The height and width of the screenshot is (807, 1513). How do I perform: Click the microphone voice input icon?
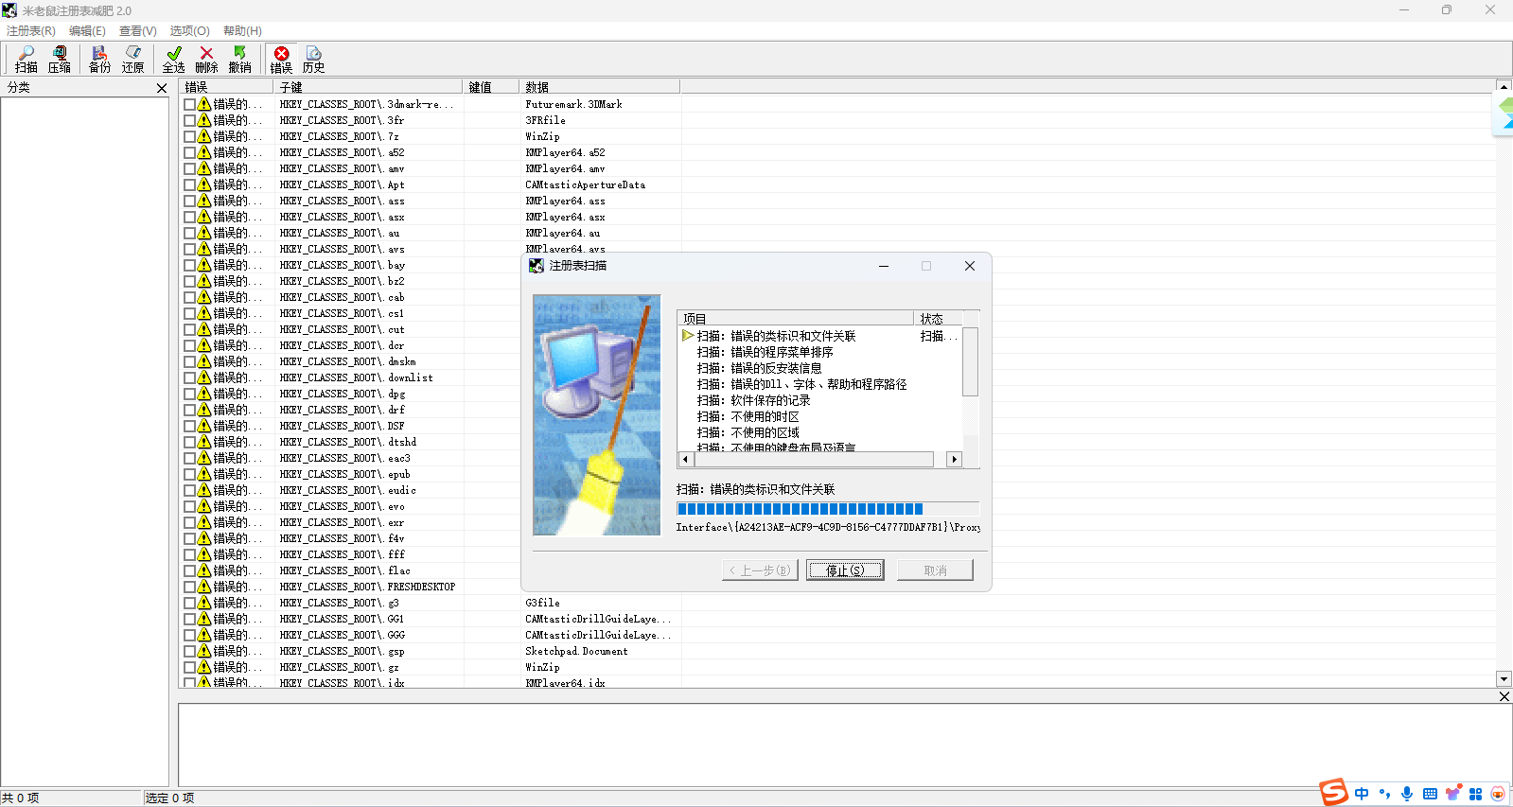[1407, 794]
